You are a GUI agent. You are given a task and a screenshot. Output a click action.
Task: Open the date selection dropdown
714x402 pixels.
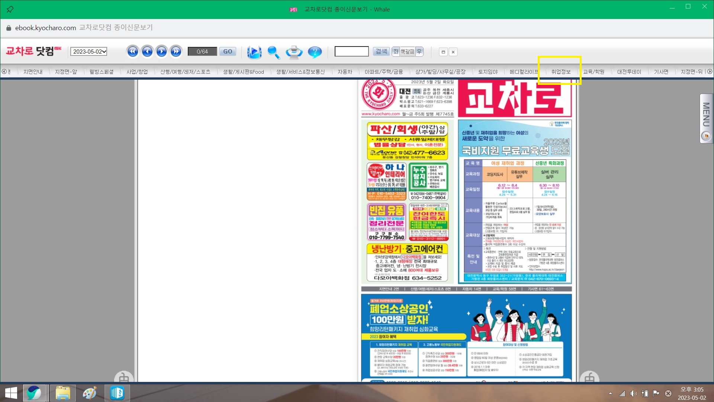click(x=89, y=52)
